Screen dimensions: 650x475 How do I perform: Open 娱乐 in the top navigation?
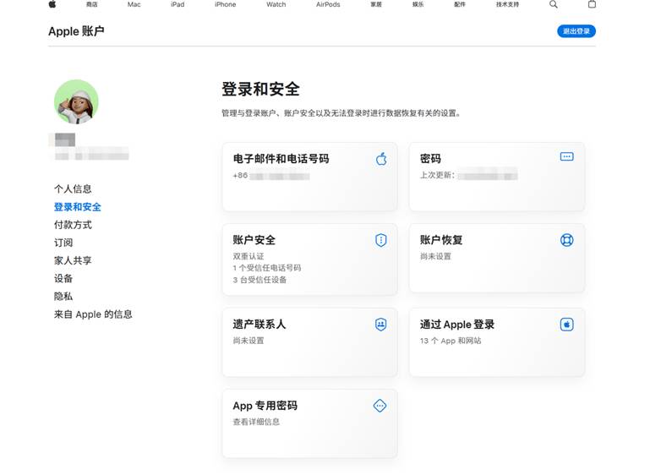point(418,4)
